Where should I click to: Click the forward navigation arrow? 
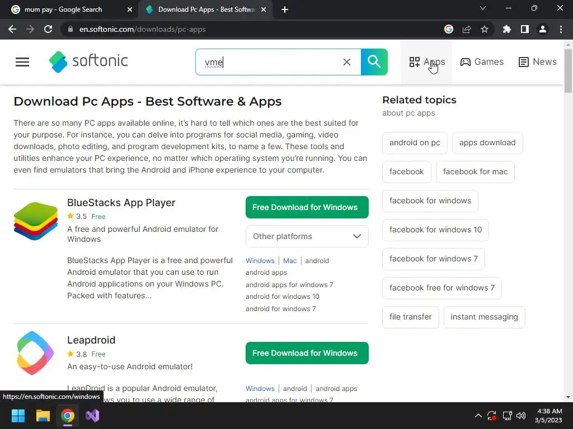tap(30, 29)
